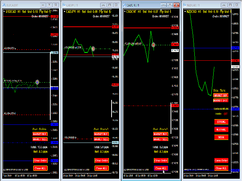
Task: Select NEUTRAL outlook in NZDCAD panel
Action: click(x=221, y=129)
